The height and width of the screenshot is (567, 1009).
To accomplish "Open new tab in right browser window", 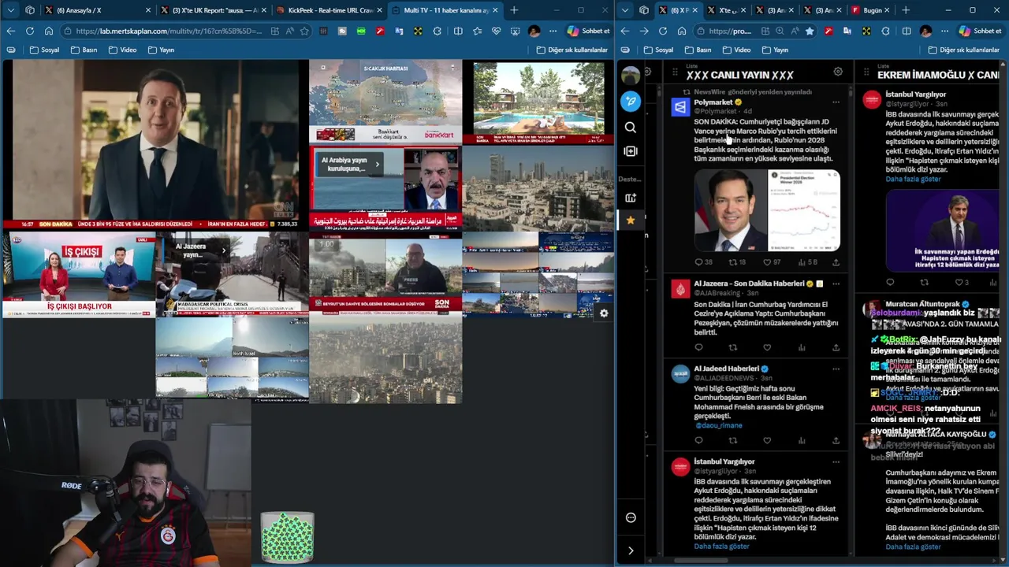I will [x=906, y=10].
